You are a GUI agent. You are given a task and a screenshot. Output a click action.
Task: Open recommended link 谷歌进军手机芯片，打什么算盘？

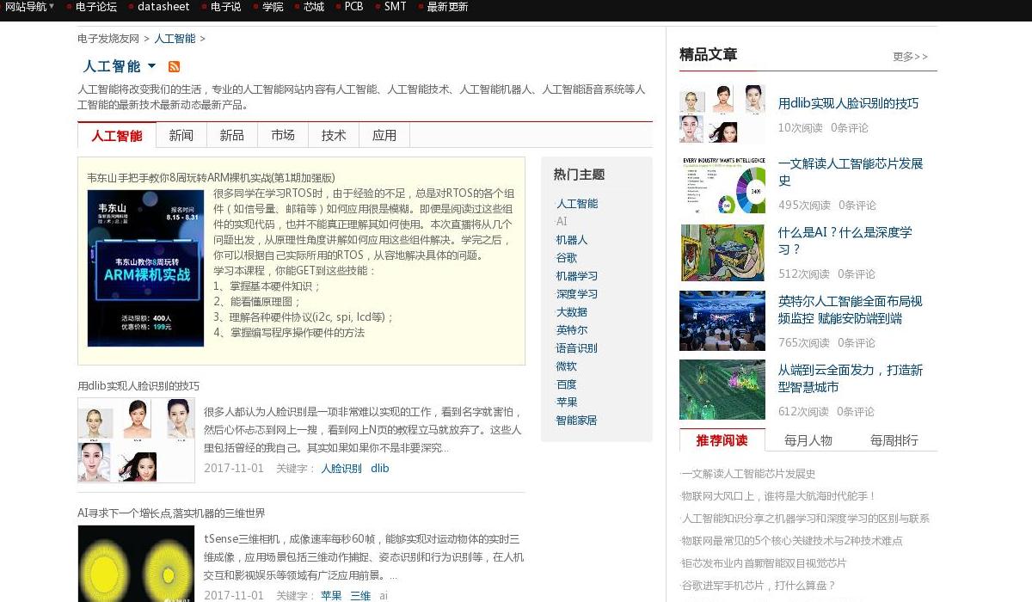coord(758,586)
